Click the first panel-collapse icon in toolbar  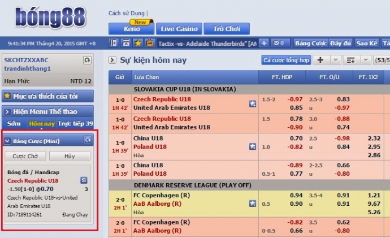(x=114, y=43)
